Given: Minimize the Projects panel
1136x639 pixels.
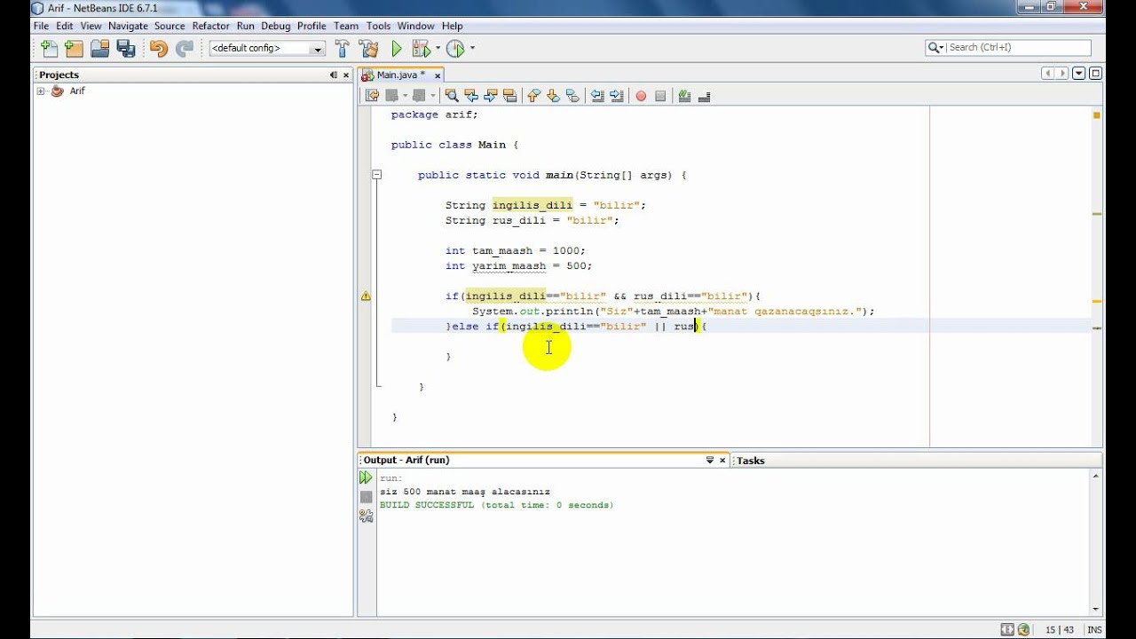Looking at the screenshot, I should pyautogui.click(x=334, y=75).
